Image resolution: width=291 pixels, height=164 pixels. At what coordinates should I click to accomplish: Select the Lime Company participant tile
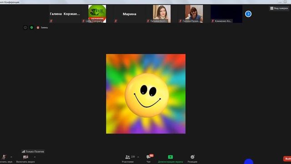(97, 14)
